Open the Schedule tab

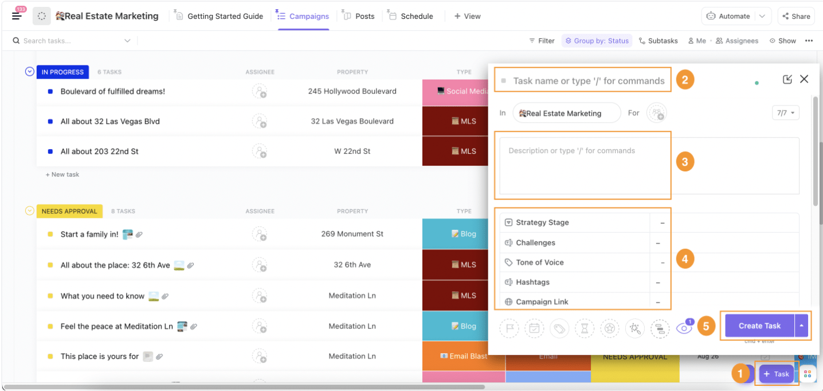pyautogui.click(x=410, y=16)
